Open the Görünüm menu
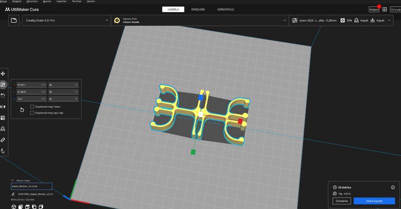This screenshot has height=209, width=401. (32, 2)
